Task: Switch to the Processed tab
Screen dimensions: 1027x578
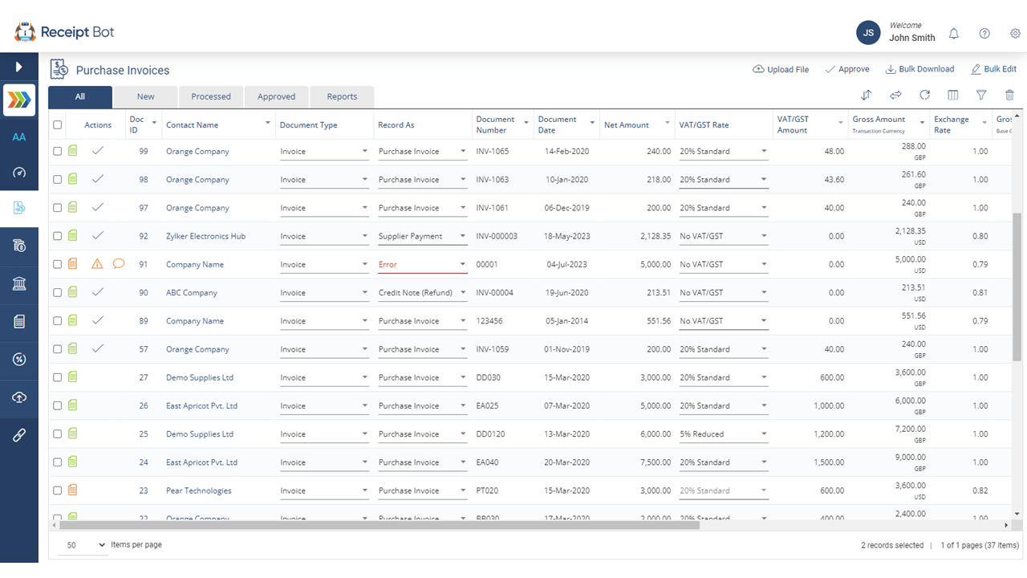Action: pyautogui.click(x=211, y=97)
